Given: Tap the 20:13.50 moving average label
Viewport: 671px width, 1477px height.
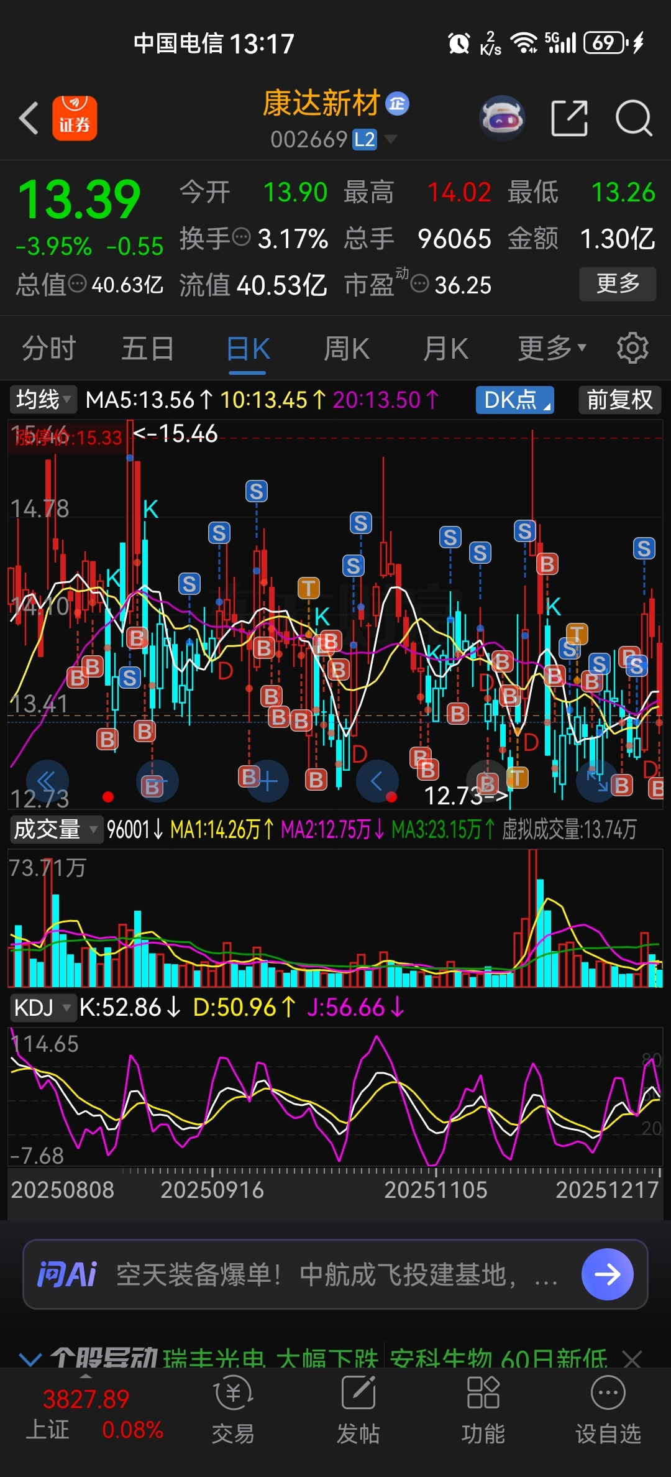Looking at the screenshot, I should point(386,400).
